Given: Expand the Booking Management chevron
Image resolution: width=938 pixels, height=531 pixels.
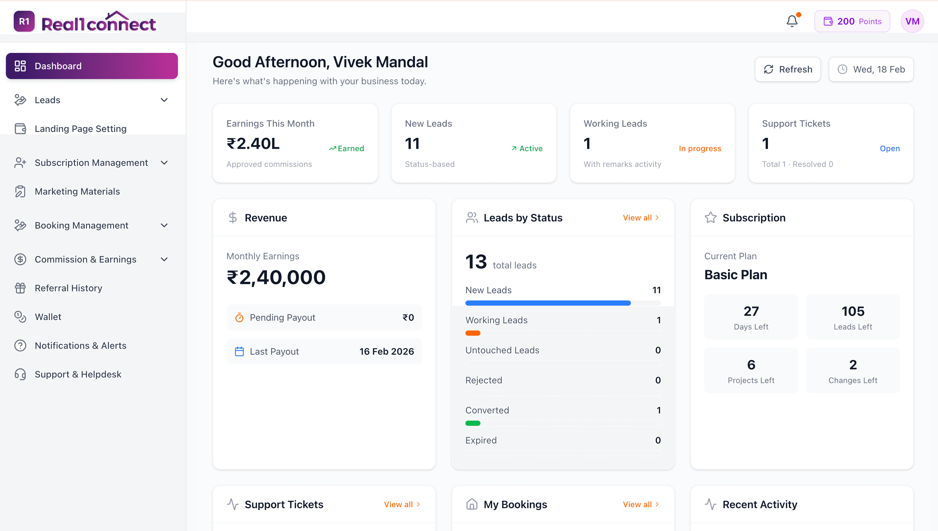Looking at the screenshot, I should [164, 225].
